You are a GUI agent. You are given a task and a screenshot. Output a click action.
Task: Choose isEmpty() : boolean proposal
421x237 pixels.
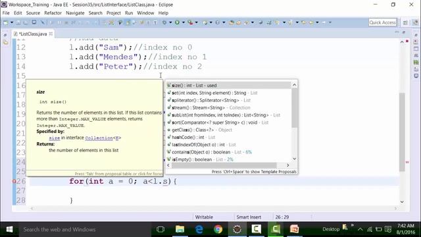tap(228, 159)
